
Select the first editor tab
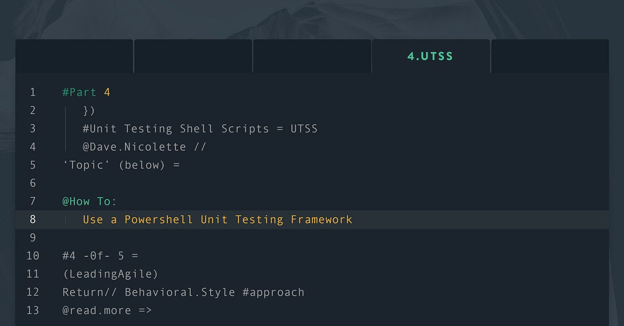pos(74,56)
